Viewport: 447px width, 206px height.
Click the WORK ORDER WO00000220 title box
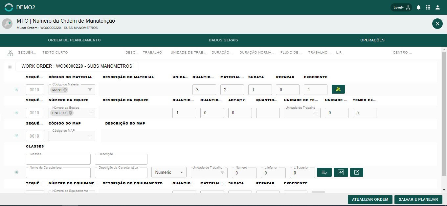(77, 66)
